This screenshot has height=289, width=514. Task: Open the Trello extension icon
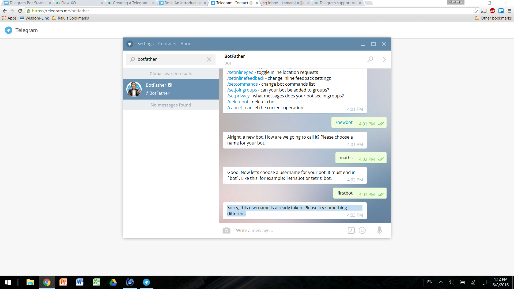[501, 11]
